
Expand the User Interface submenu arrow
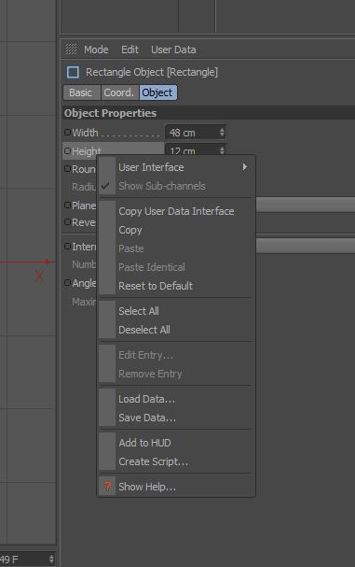[245, 166]
